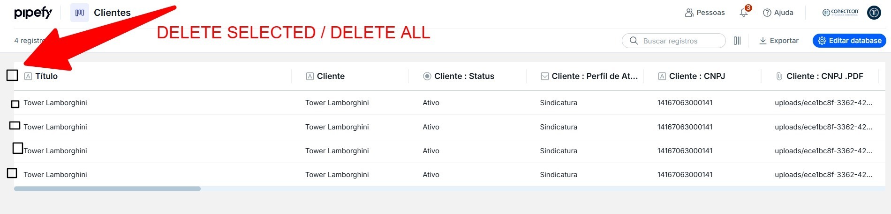Click the Cliente : CNPJ .PDF attachment icon

779,76
